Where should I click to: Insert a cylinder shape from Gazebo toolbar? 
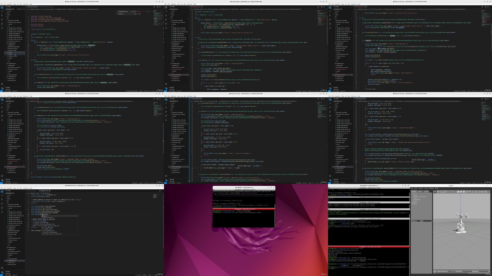pos(464,192)
